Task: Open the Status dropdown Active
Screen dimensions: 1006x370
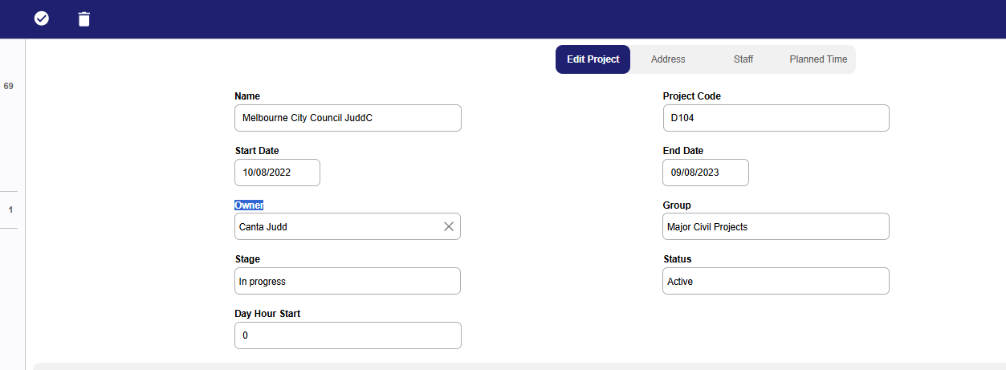Action: (776, 282)
